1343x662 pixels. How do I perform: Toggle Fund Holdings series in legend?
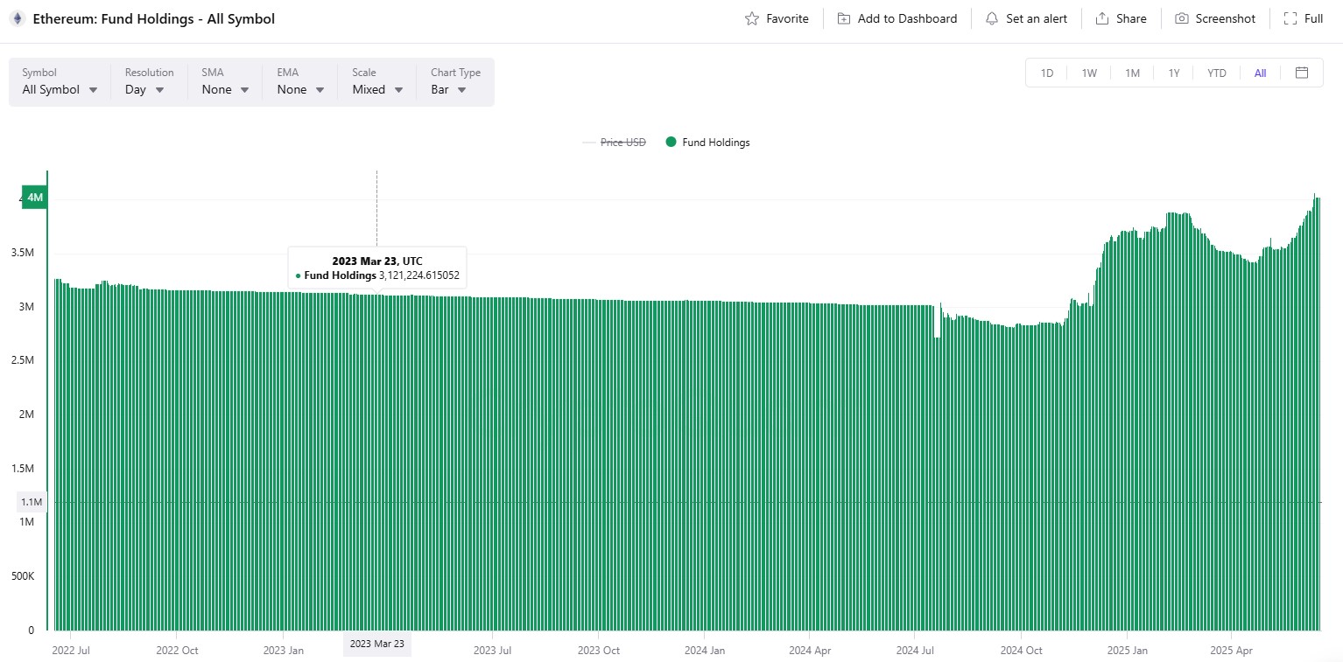pyautogui.click(x=707, y=143)
